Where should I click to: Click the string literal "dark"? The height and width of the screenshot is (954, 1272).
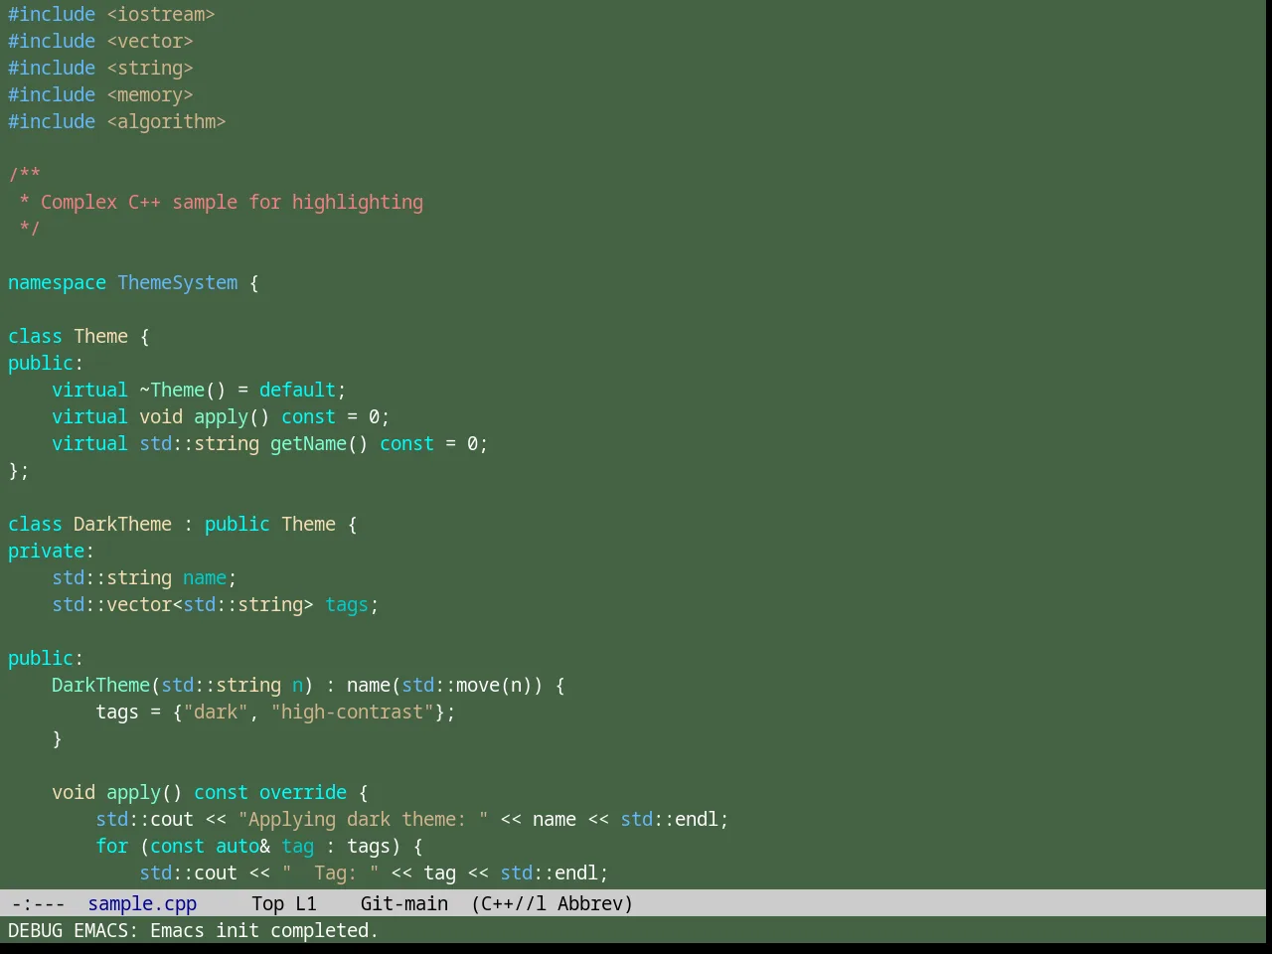(216, 712)
